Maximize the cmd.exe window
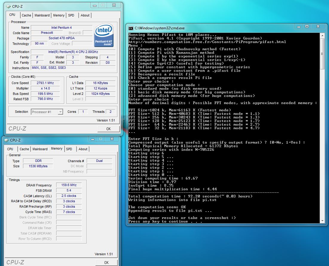 click(307, 26)
